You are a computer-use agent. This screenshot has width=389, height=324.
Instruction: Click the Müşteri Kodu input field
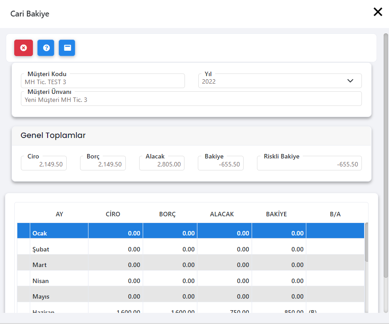103,81
